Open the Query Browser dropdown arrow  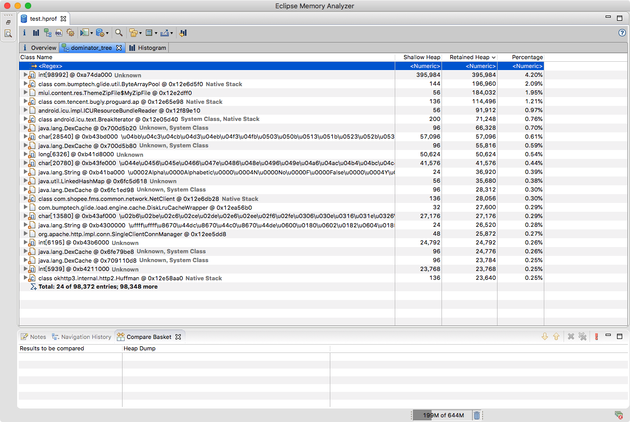107,33
